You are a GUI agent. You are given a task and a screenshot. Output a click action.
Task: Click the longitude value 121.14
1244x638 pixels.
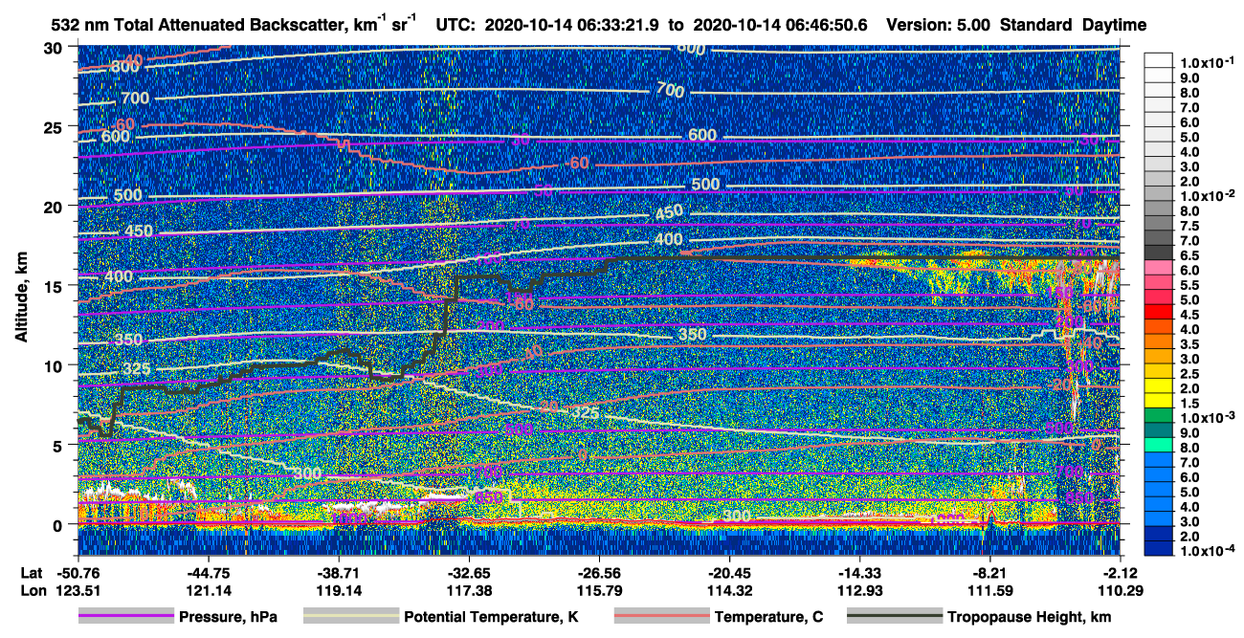pos(208,591)
